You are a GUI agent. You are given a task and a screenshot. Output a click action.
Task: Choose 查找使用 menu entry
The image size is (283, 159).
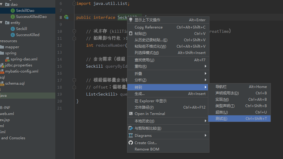(168, 60)
